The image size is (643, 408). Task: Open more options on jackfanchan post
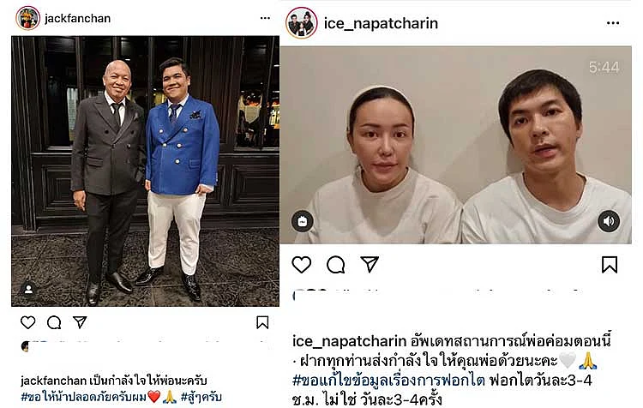pyautogui.click(x=265, y=18)
